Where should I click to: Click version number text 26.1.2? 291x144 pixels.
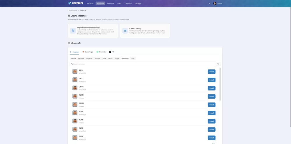click(81, 70)
